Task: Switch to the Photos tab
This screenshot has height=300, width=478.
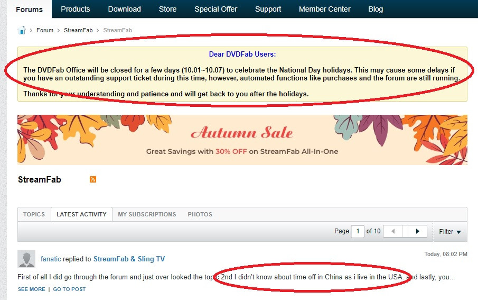Action: tap(200, 214)
